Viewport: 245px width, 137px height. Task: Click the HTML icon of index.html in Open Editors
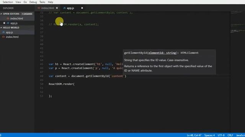point(8,19)
